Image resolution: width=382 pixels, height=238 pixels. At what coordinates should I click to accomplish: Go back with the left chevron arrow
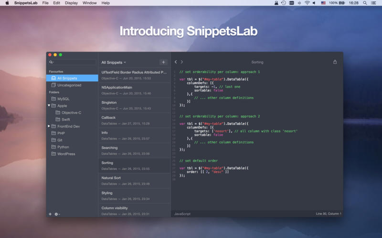176,62
